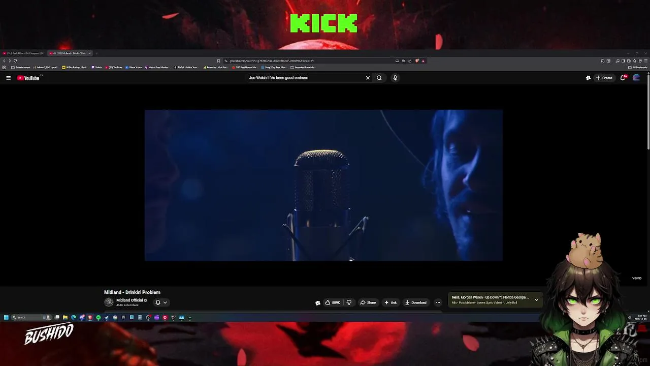
Task: Bookmark this page from the address bar
Action: 218,61
